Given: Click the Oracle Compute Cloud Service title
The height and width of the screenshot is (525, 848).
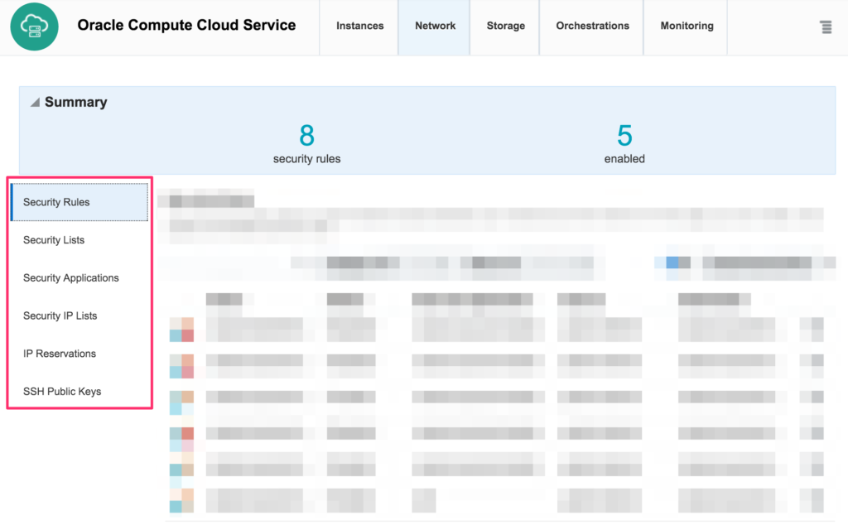Looking at the screenshot, I should (x=186, y=26).
